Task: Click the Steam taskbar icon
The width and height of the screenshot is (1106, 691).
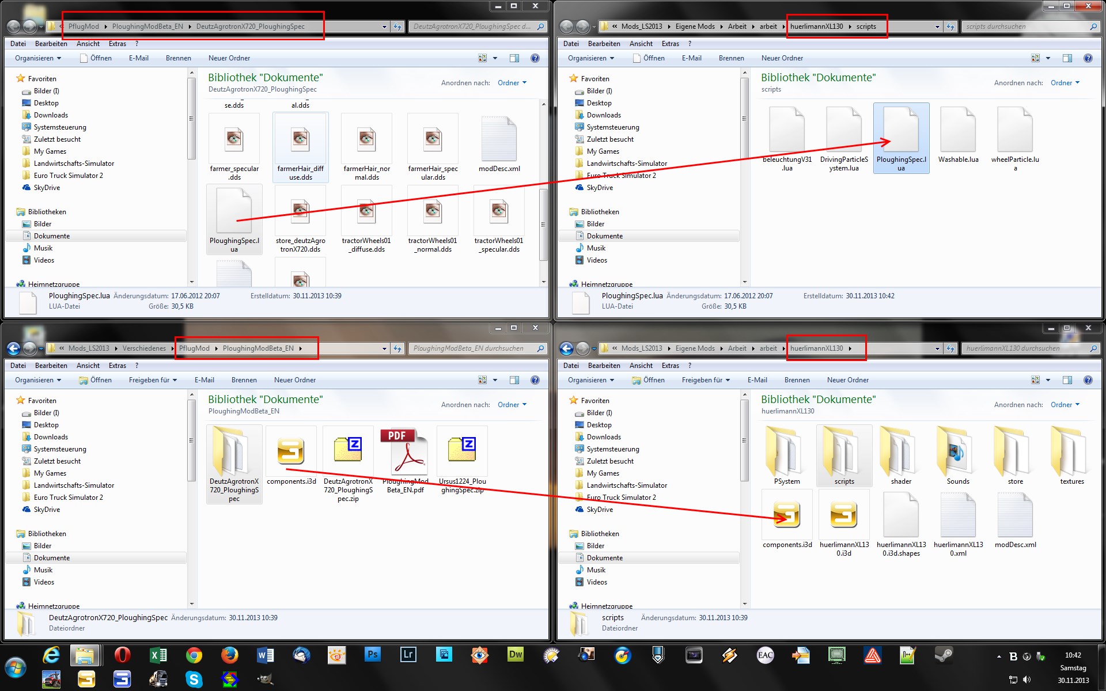Action: 943,655
